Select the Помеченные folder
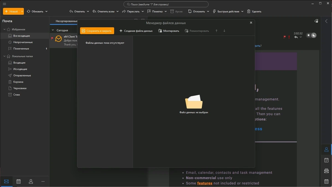Image resolution: width=332 pixels, height=187 pixels. [x=25, y=48]
